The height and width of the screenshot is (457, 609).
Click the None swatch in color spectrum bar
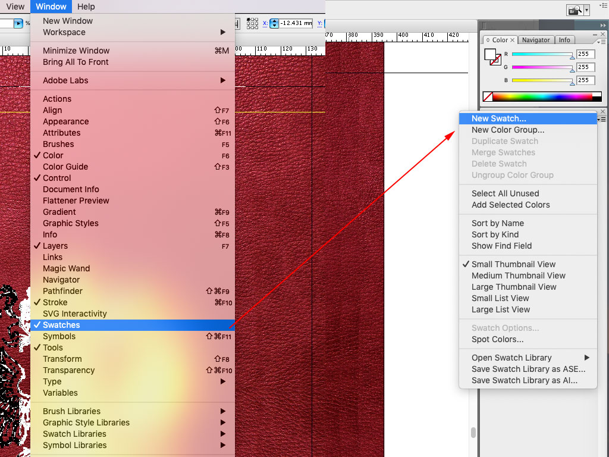(488, 96)
